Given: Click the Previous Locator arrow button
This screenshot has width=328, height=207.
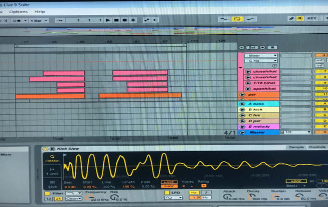Looking at the screenshot, I should [x=242, y=47].
